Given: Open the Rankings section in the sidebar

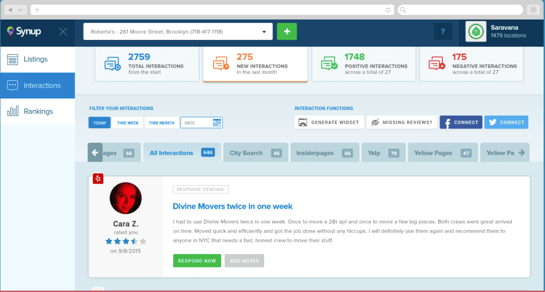Looking at the screenshot, I should click(x=38, y=111).
